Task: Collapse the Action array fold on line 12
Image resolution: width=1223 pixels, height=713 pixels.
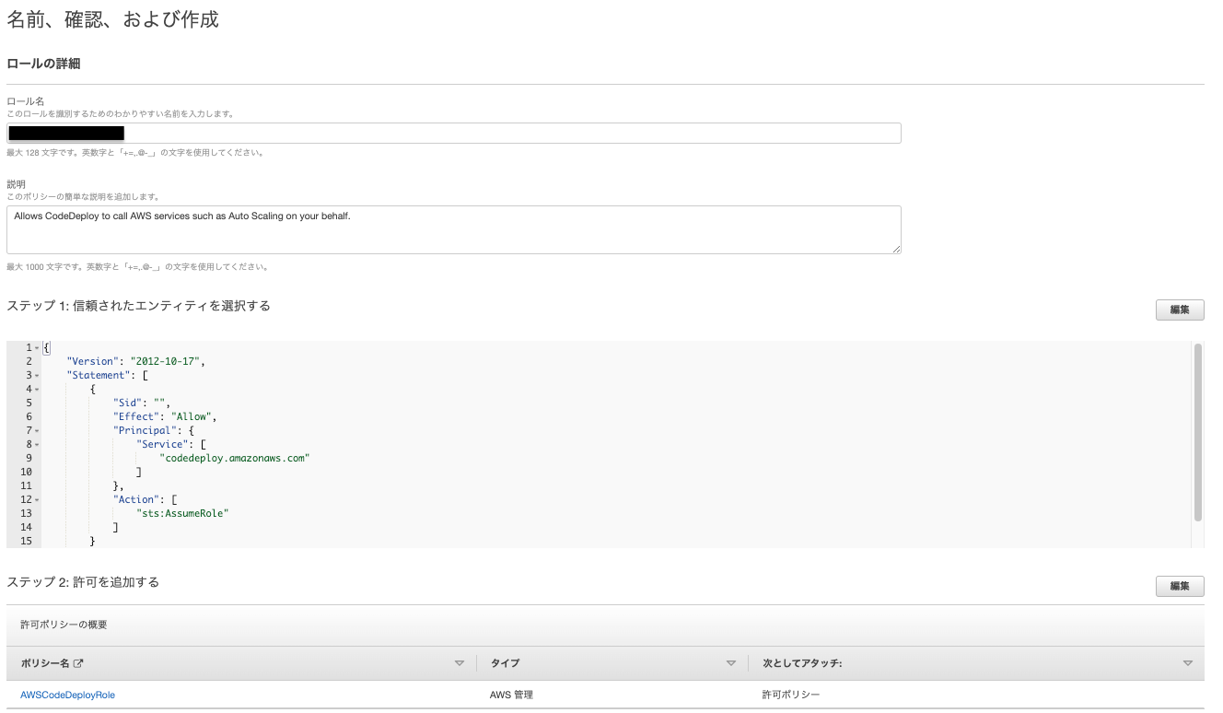Action: tap(39, 498)
